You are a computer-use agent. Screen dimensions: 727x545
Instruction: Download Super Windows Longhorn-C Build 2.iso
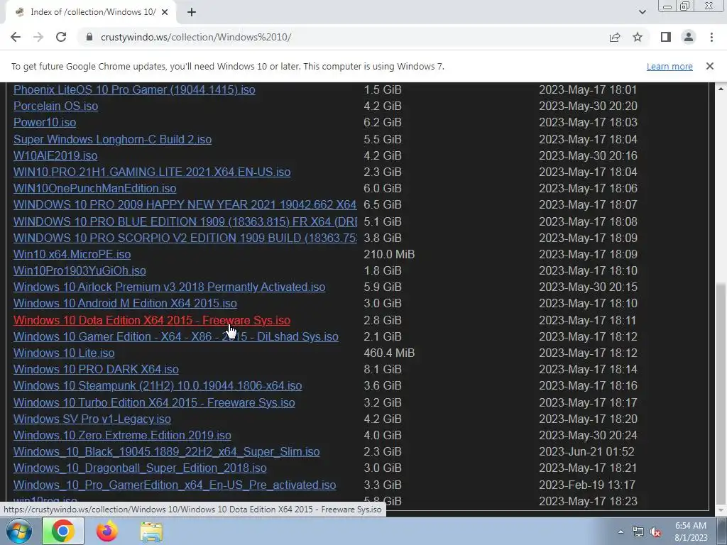coord(113,139)
